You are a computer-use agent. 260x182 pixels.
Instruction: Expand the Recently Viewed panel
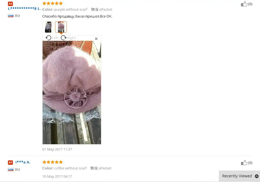coord(239,176)
